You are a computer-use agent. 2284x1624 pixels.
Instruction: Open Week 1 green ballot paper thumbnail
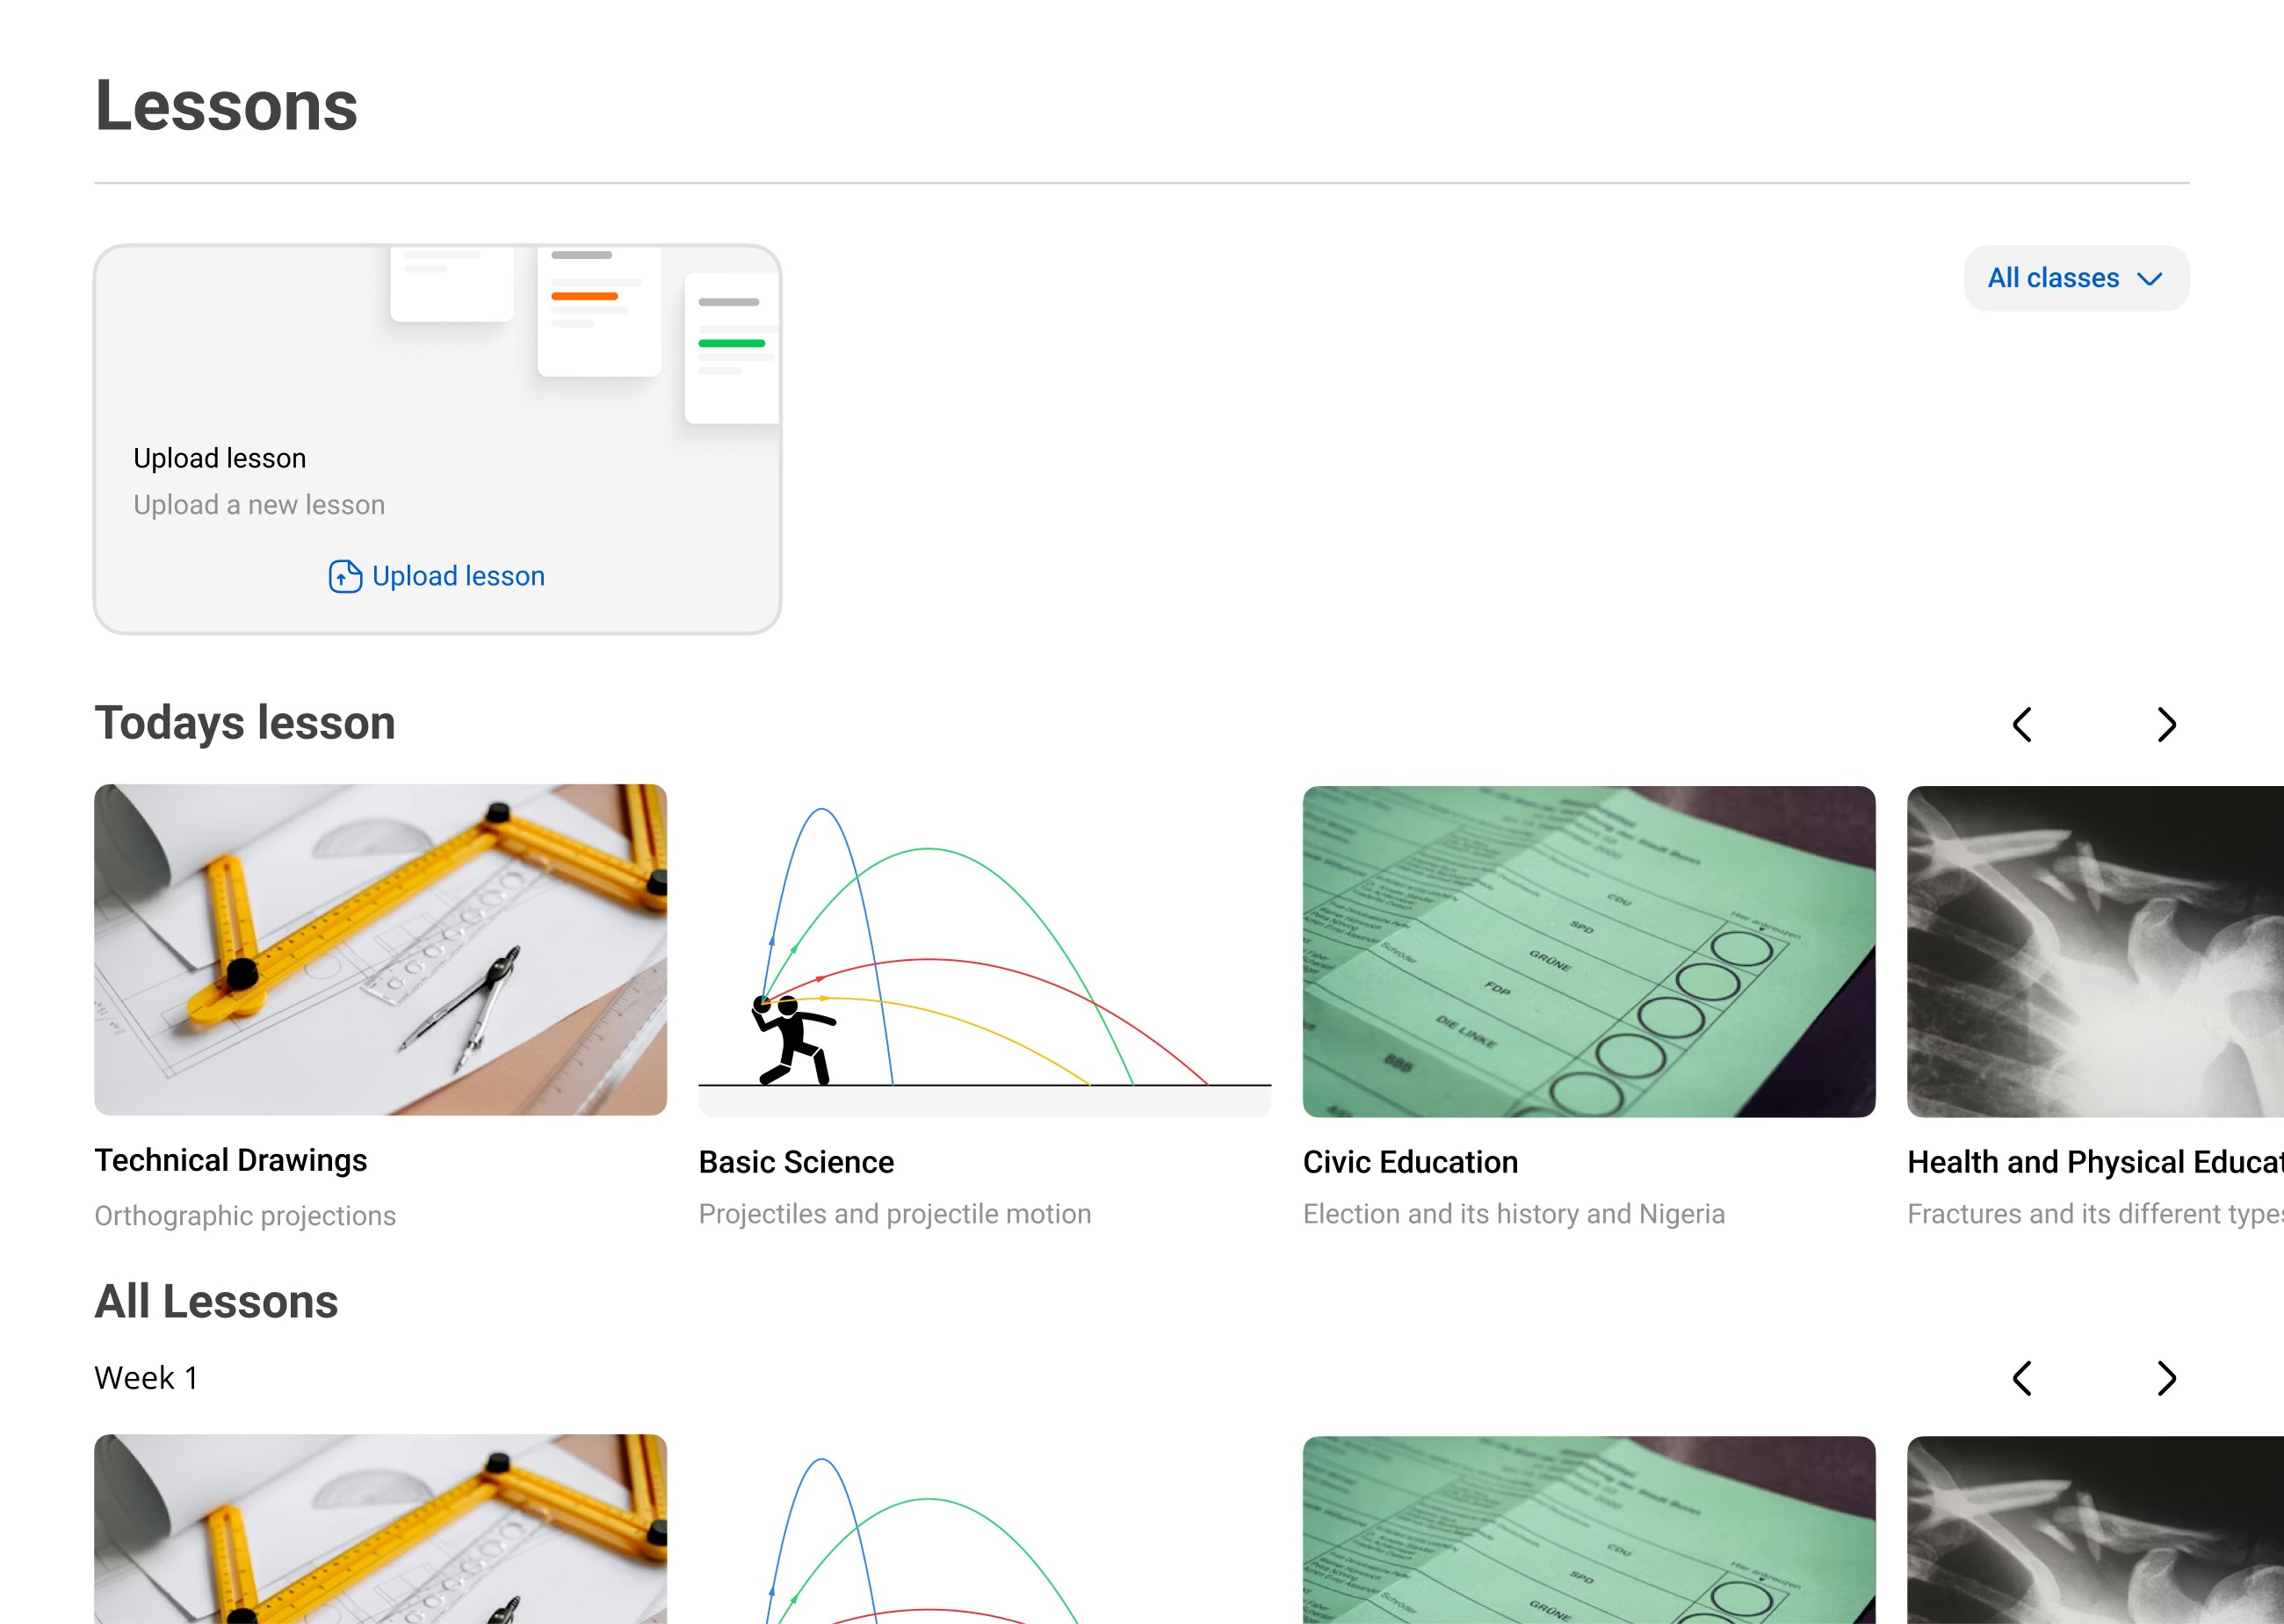(x=1588, y=1528)
